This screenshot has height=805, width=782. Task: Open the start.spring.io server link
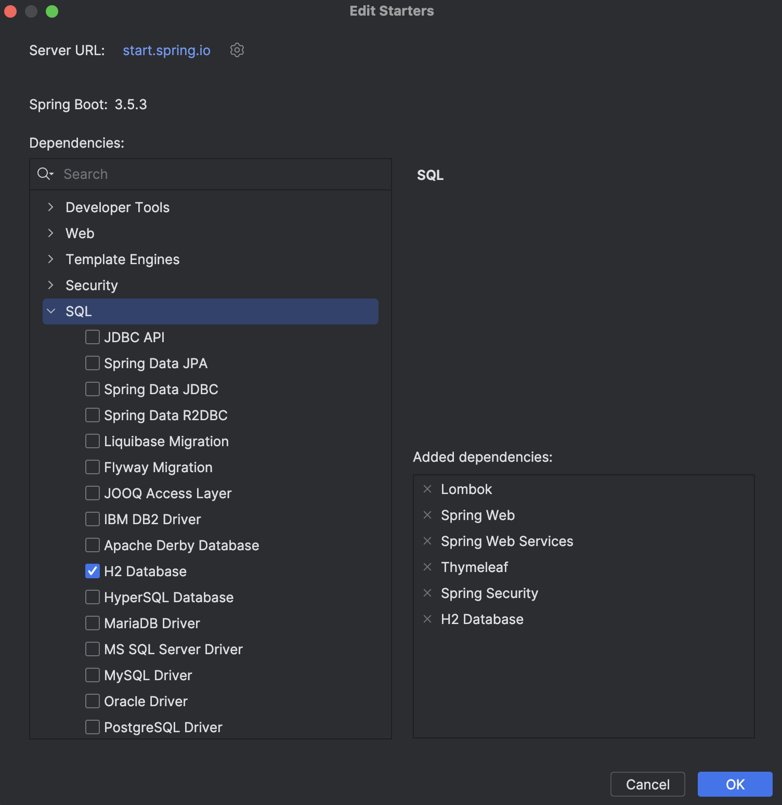(166, 50)
